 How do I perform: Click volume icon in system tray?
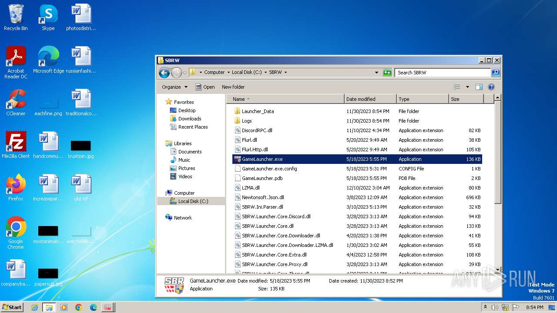[x=495, y=307]
